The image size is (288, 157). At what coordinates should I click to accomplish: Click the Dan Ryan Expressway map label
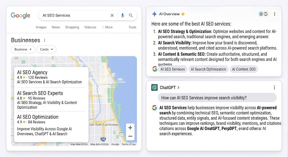point(104,124)
